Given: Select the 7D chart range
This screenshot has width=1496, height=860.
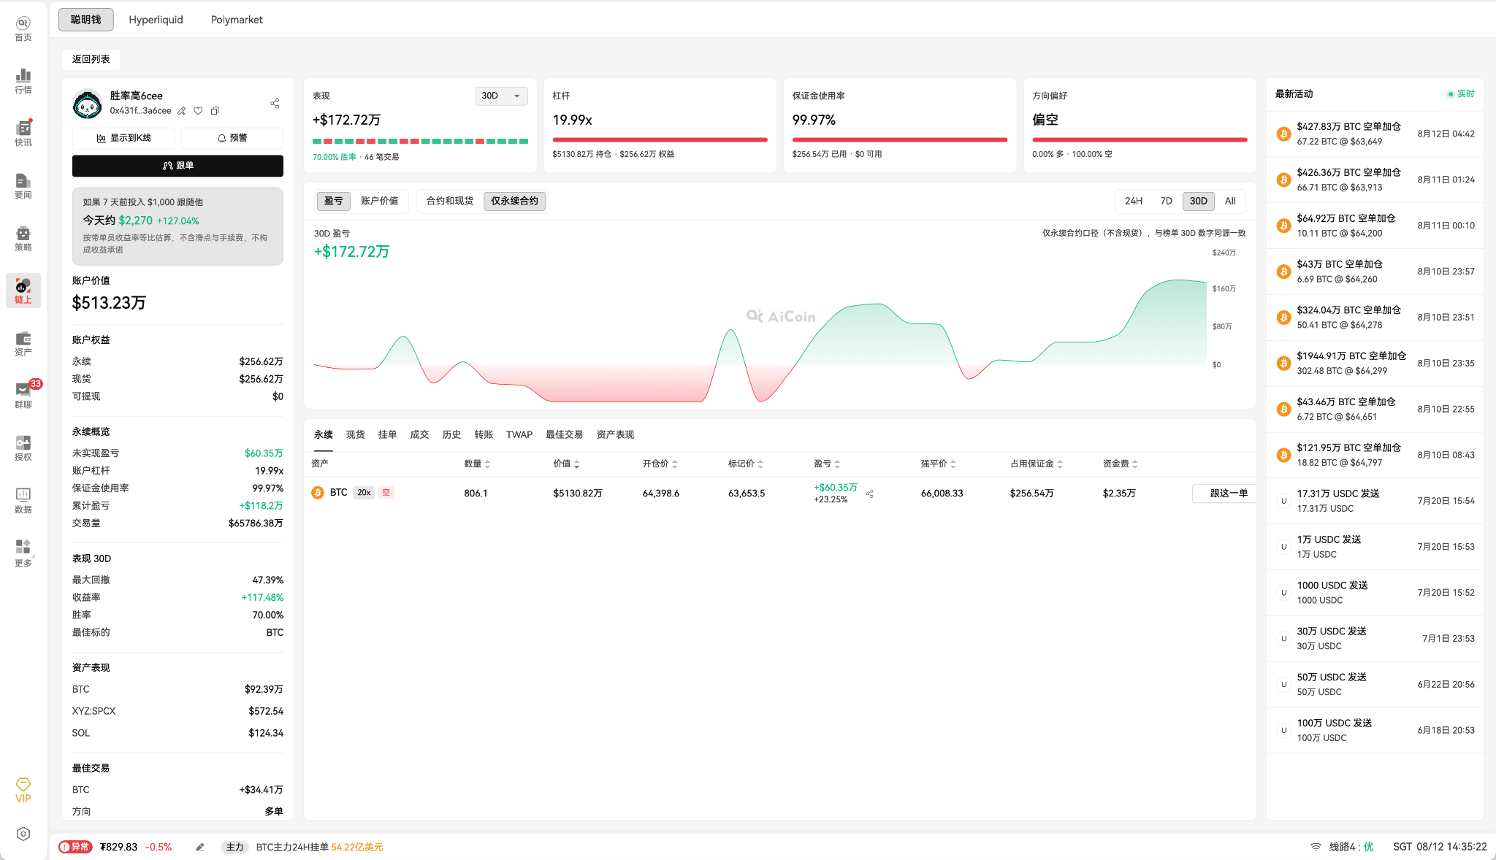Looking at the screenshot, I should [1167, 201].
